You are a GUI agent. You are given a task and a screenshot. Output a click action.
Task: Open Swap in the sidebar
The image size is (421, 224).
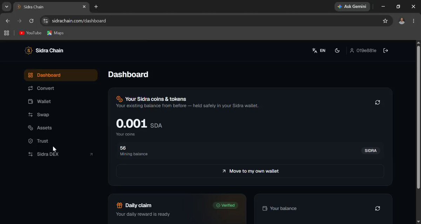(x=61, y=114)
